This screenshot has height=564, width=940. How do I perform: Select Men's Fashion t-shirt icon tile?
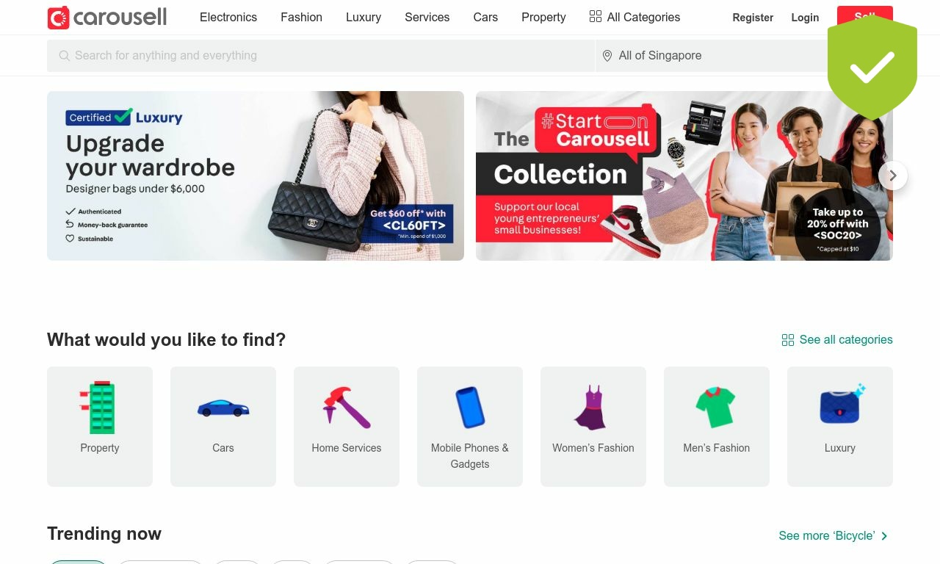pyautogui.click(x=717, y=408)
